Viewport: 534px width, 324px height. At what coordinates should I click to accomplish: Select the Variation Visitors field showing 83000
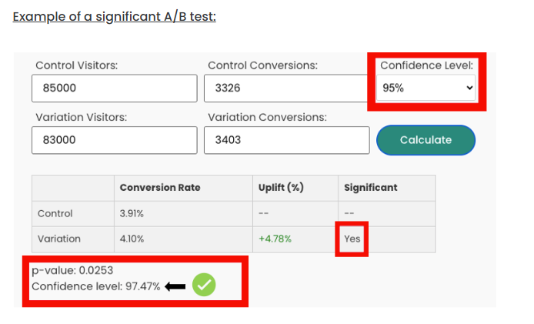115,140
